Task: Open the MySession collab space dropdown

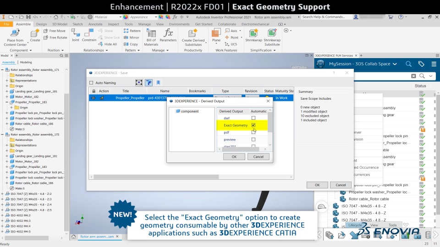Action: click(x=395, y=64)
